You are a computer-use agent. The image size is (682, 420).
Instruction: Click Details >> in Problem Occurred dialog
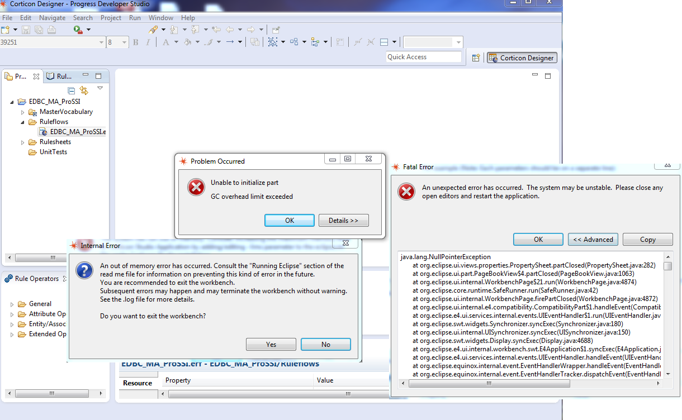(344, 221)
